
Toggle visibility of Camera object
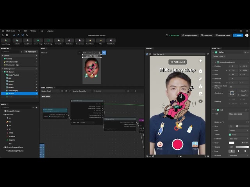coord(36,59)
